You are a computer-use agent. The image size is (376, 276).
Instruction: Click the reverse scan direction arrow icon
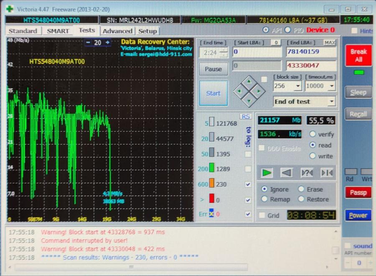pos(286,173)
